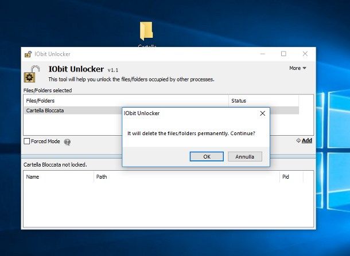
Task: Enable the Forced Mode checkbox
Action: [27, 141]
